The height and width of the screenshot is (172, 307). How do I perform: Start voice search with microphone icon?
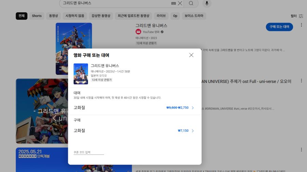coord(207,3)
